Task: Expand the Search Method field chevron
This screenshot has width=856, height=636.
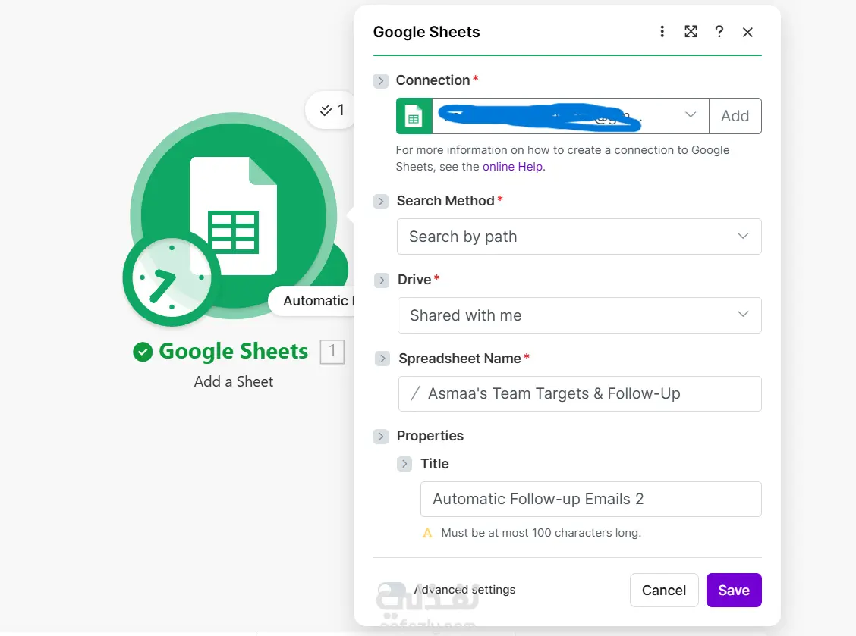Action: (x=380, y=202)
